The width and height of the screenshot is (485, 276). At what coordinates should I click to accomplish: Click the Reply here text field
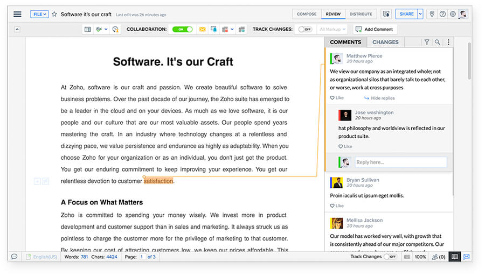400,162
